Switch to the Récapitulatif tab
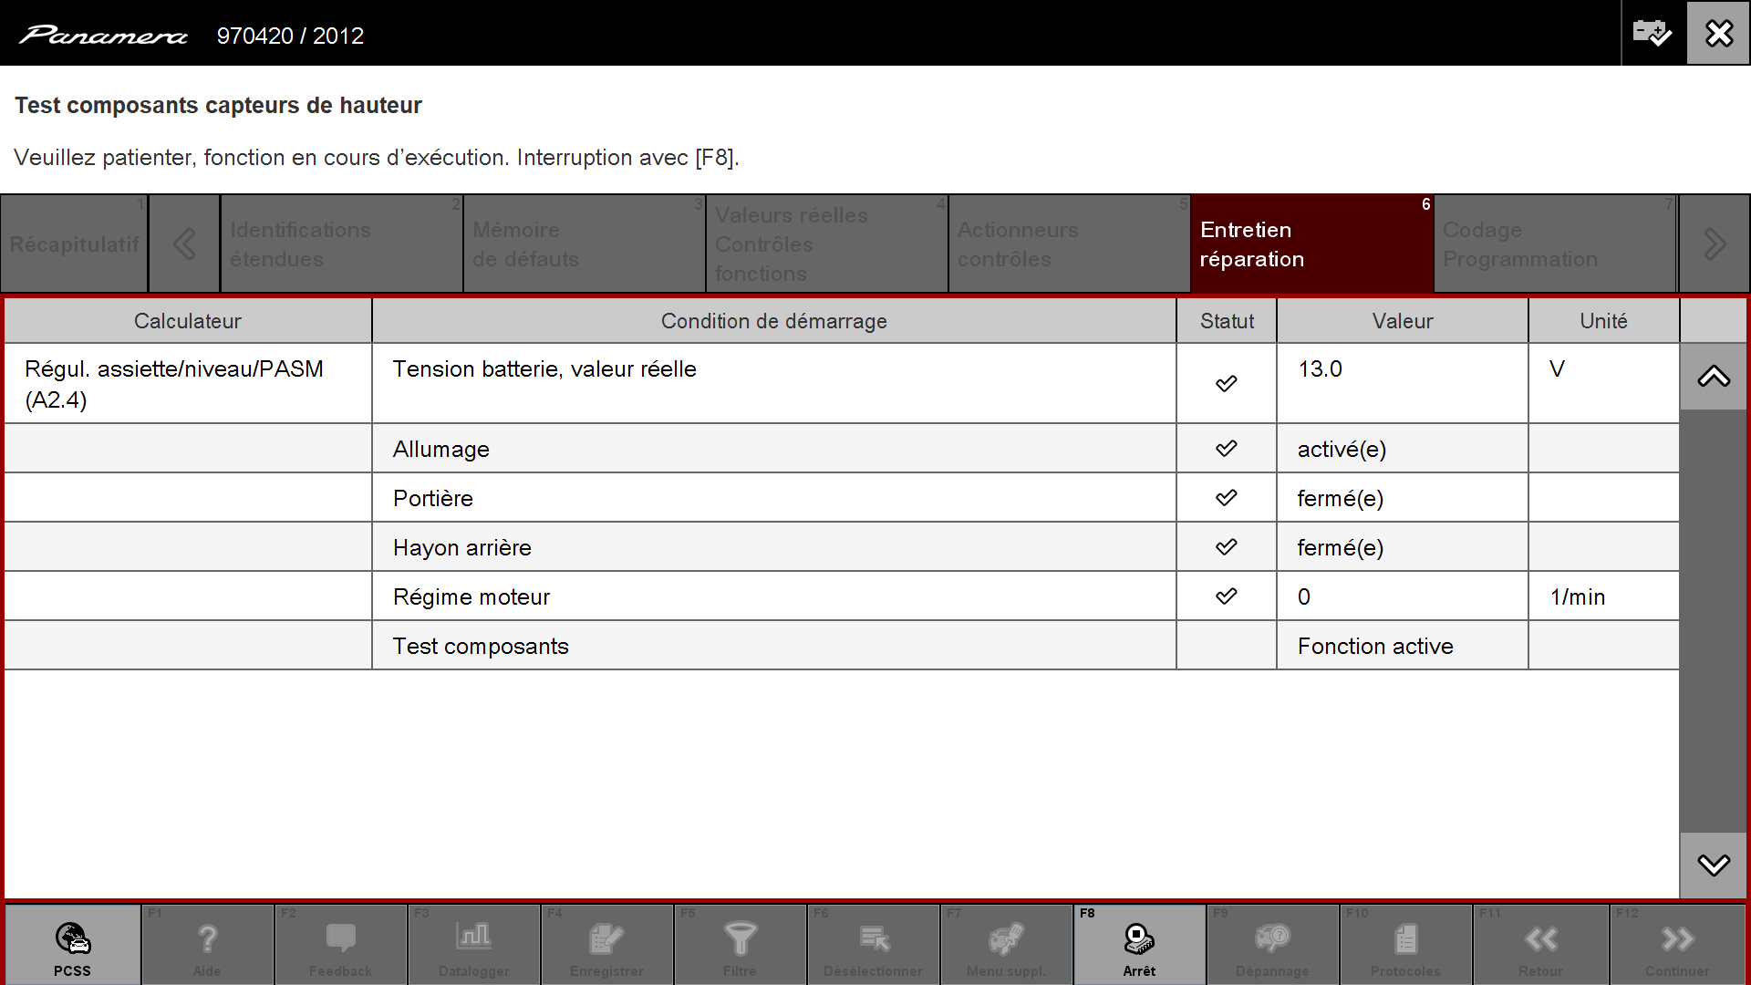The height and width of the screenshot is (985, 1751). pyautogui.click(x=74, y=244)
